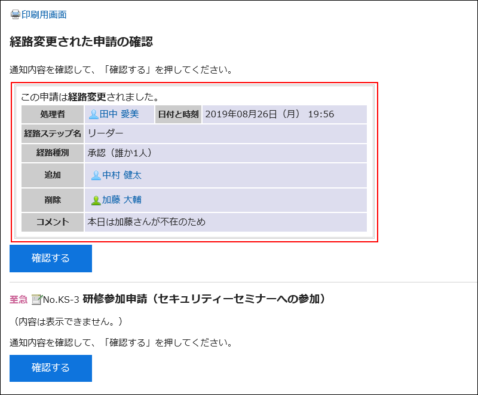The width and height of the screenshot is (478, 395).
Task: Open the 印刷用画面 print view link
Action: pyautogui.click(x=44, y=14)
